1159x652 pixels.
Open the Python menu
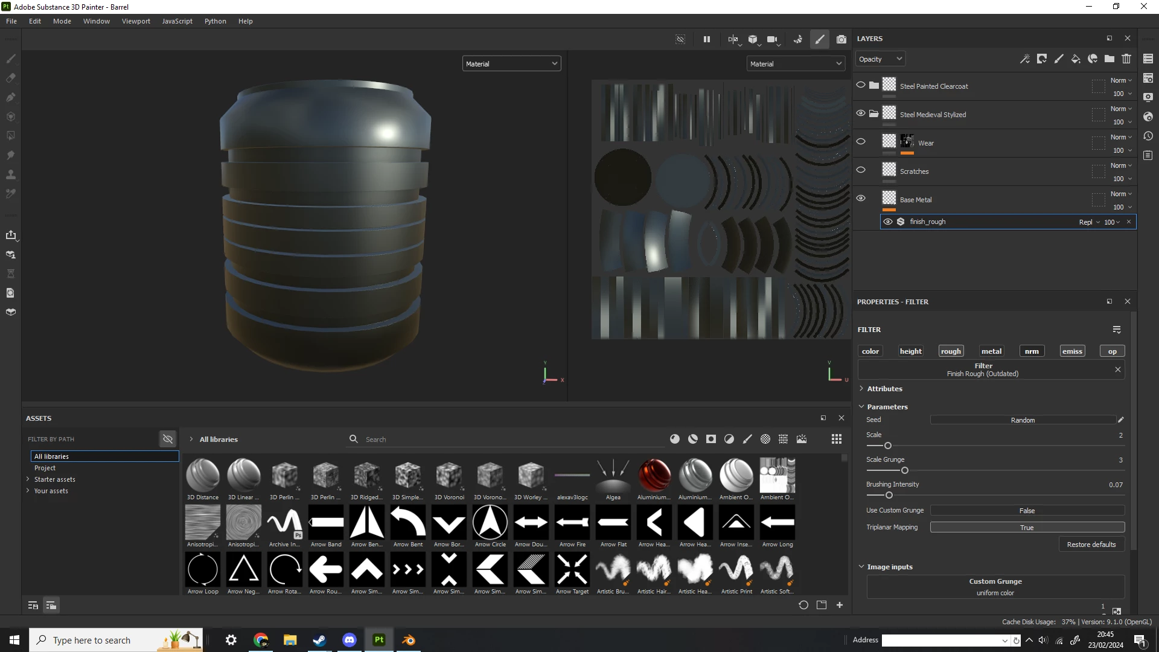click(x=215, y=21)
